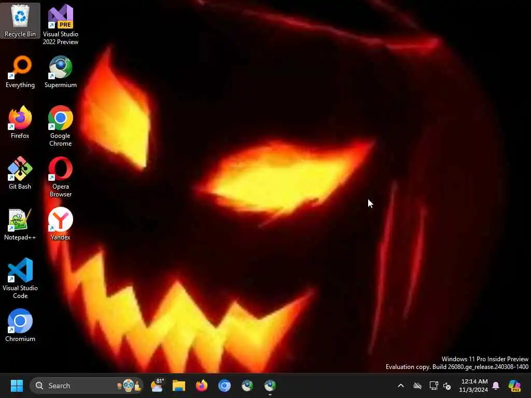Click the 'Recycle Bin' label text
The image size is (531, 398).
[x=20, y=34]
